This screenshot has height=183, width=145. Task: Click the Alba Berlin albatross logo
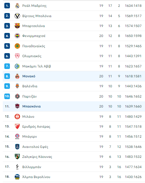pos(17,177)
